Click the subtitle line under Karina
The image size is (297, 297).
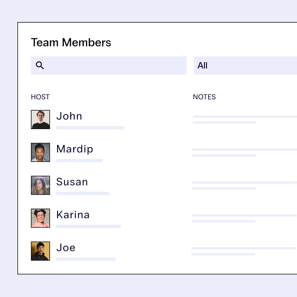(x=89, y=226)
